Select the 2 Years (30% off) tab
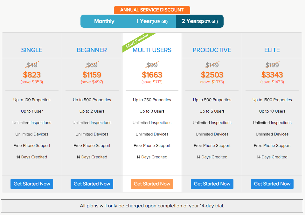 200,21
